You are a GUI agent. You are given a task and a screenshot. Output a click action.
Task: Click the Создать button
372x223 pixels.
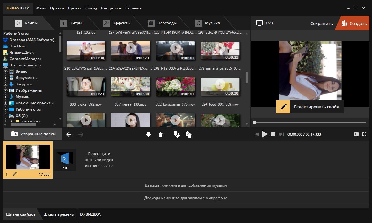(354, 23)
